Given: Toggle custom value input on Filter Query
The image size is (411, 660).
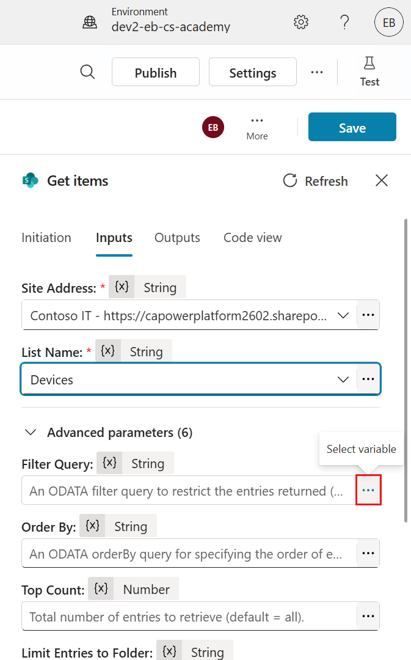Looking at the screenshot, I should pyautogui.click(x=368, y=490).
